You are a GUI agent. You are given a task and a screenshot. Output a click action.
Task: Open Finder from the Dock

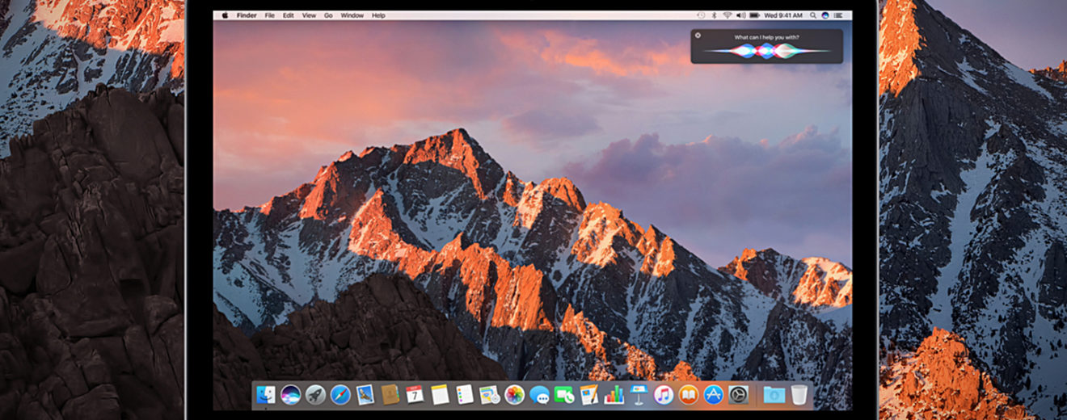[x=266, y=394]
